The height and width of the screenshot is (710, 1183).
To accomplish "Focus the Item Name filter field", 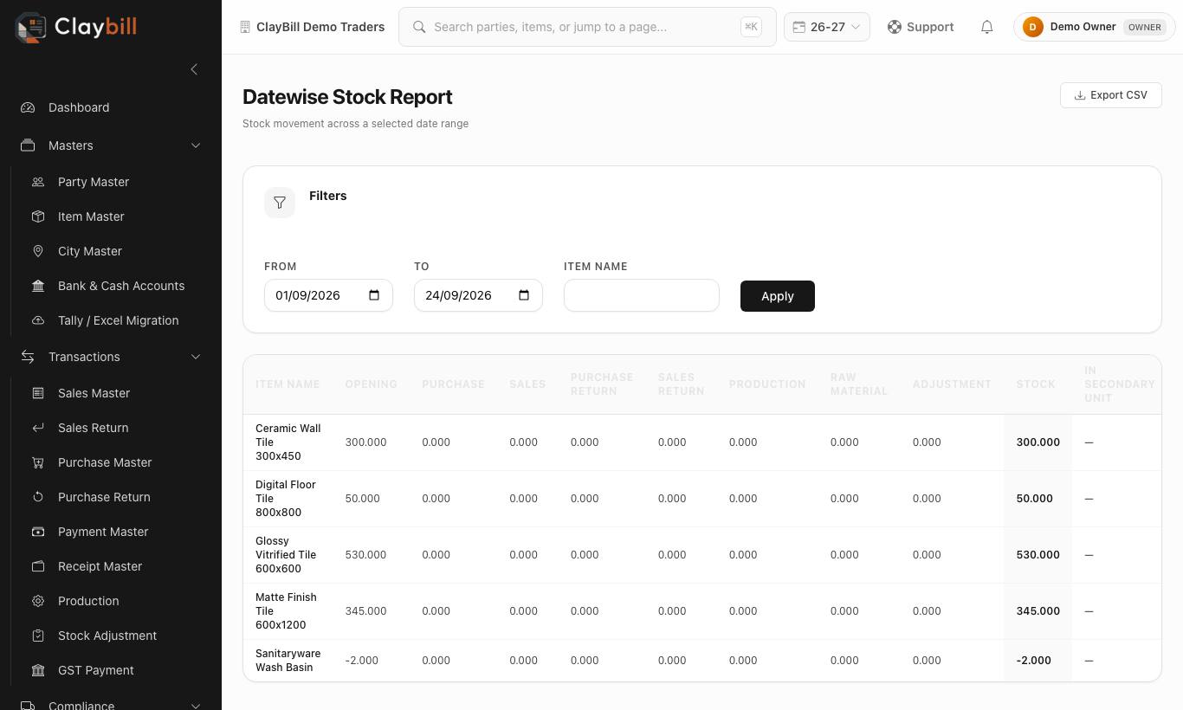I will [642, 295].
